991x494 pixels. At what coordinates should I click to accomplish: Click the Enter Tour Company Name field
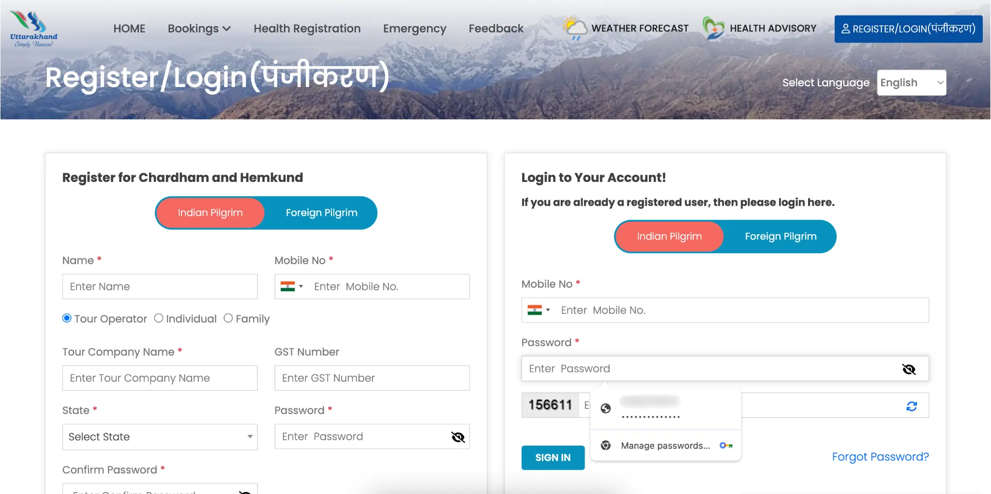pos(160,378)
